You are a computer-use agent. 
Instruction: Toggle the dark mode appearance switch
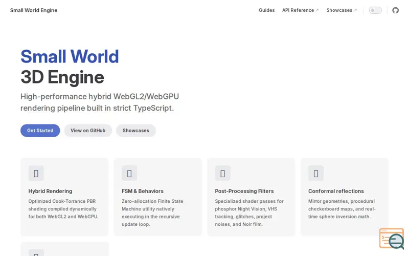click(375, 10)
